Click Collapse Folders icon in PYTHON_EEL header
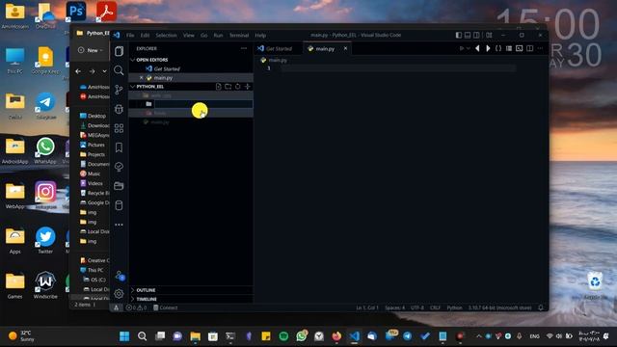The height and width of the screenshot is (347, 617). pos(248,87)
